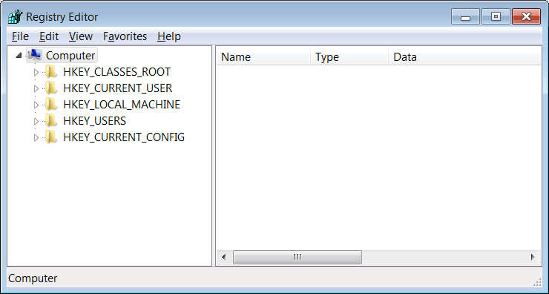Expand the HKEY_CURRENT_CONFIG key
This screenshot has height=294, width=549.
click(x=36, y=137)
